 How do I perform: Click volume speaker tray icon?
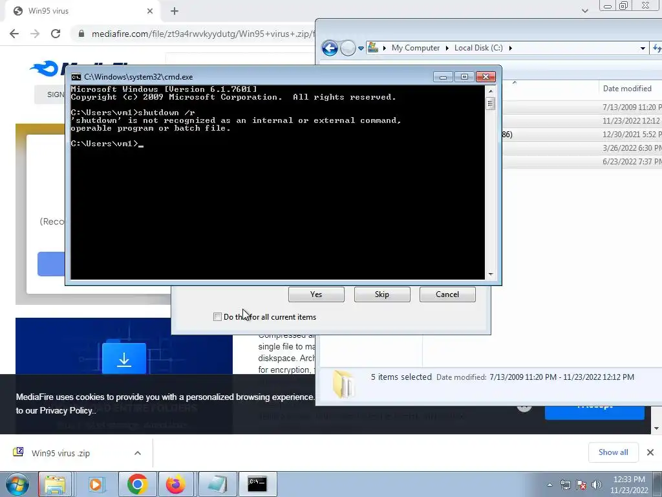click(597, 485)
